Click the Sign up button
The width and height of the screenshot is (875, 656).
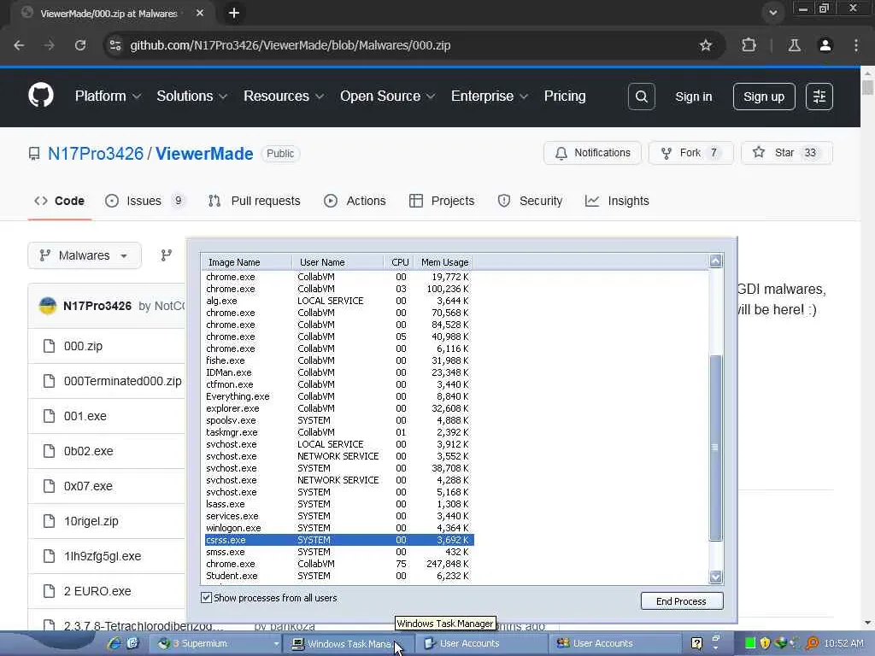pos(764,97)
